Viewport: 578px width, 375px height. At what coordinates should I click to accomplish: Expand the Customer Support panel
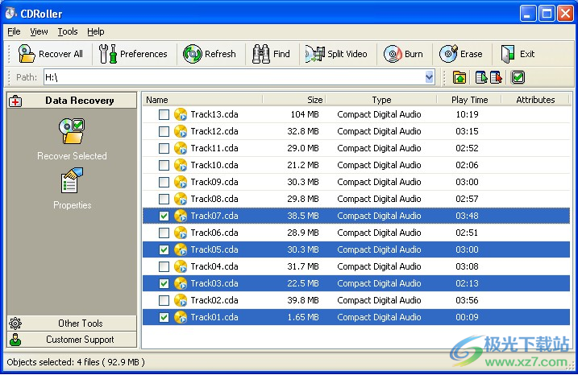tap(72, 340)
